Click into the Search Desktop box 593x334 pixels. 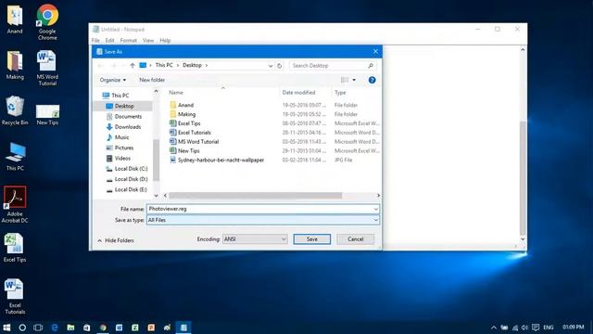(327, 66)
